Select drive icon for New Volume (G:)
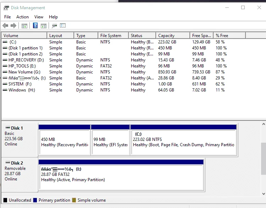 (x=5, y=72)
